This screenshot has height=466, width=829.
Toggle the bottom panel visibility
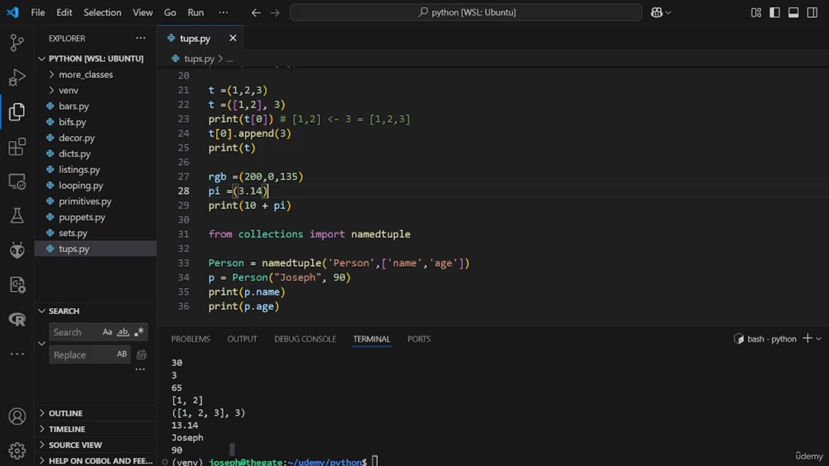click(x=793, y=12)
